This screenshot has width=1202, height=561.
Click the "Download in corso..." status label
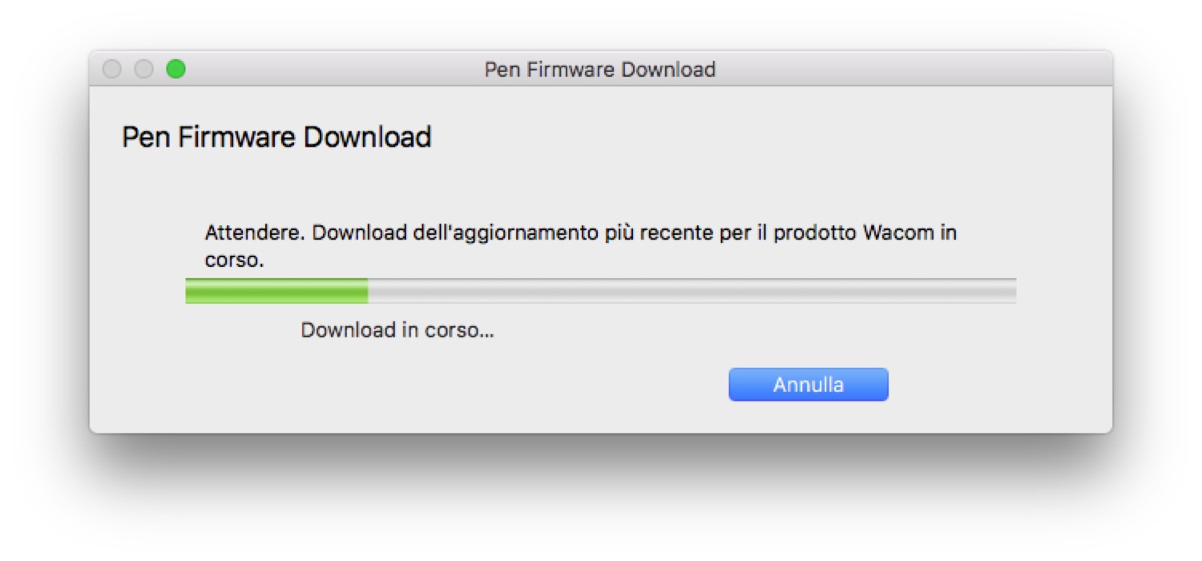(x=397, y=330)
